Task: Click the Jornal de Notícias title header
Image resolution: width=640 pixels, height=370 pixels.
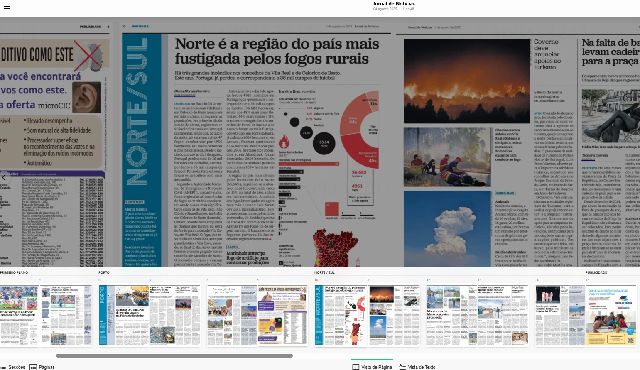Action: coord(393,4)
